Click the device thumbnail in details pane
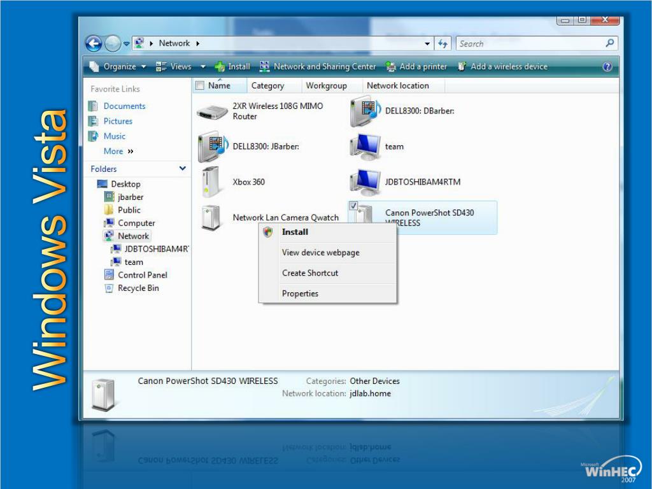 point(104,394)
